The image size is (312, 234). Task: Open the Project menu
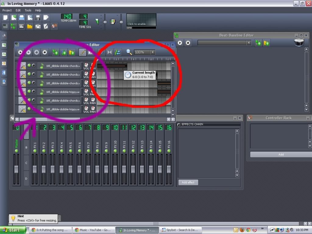7,10
